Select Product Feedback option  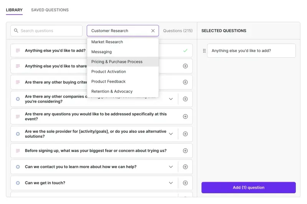[x=123, y=82]
